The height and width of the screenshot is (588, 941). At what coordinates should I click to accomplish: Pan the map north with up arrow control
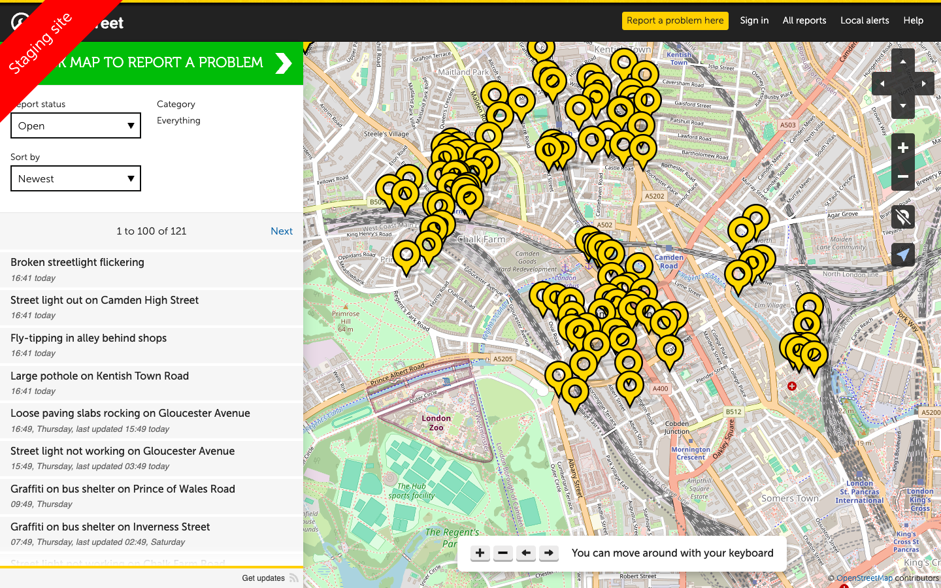pyautogui.click(x=902, y=60)
